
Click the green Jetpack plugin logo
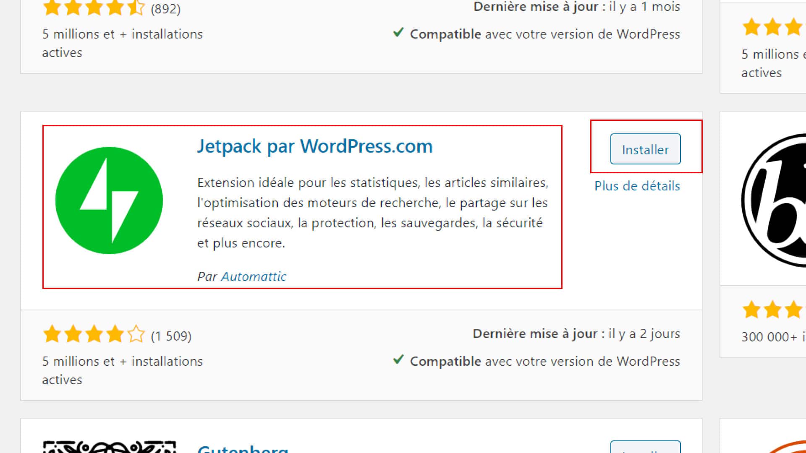coord(109,200)
